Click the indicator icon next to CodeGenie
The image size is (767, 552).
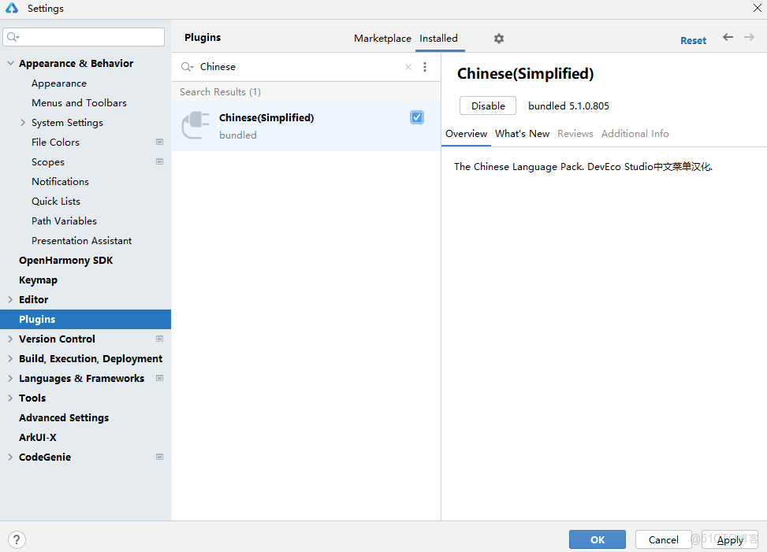[x=160, y=457]
